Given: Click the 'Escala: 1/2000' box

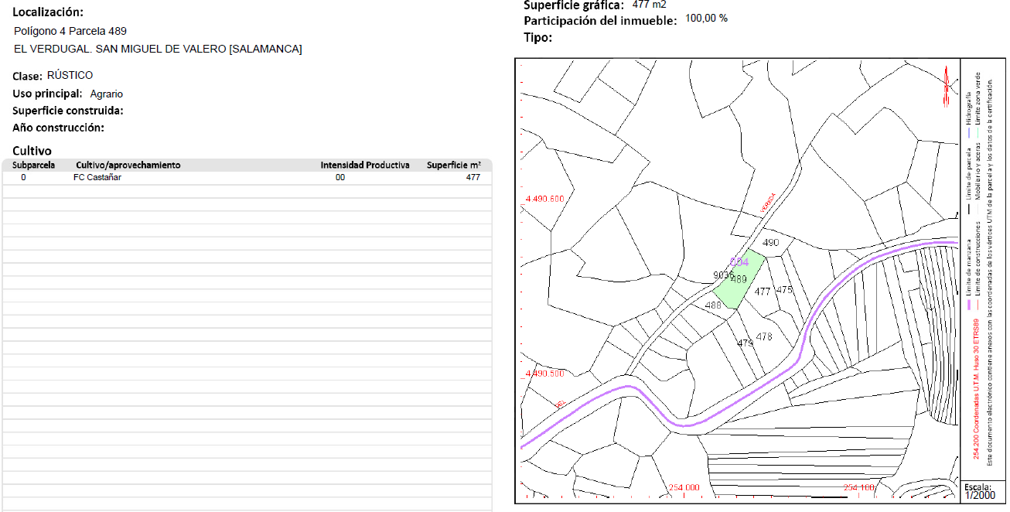Looking at the screenshot, I should tap(980, 491).
